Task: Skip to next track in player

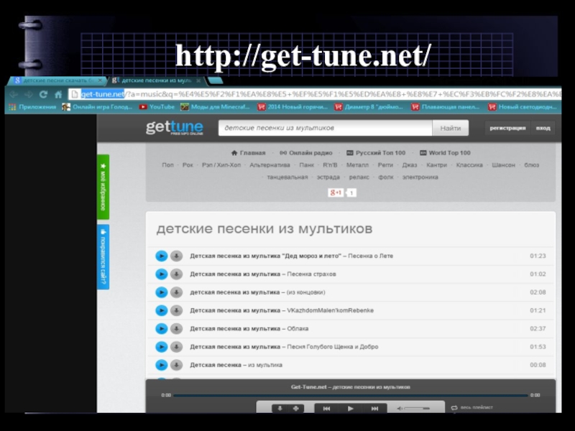Action: (374, 408)
